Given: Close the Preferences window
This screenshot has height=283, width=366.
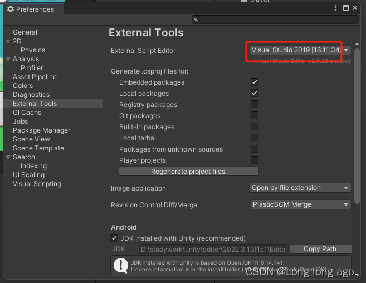Looking at the screenshot, I should coord(355,8).
